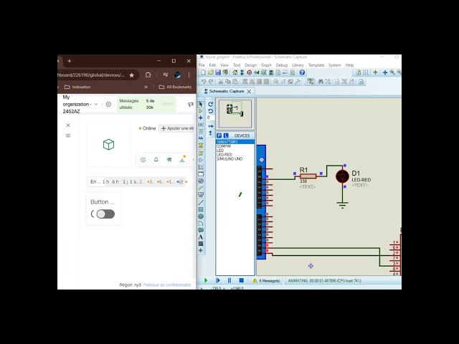Select 'COMPIM' in the DEVICES list

224,146
